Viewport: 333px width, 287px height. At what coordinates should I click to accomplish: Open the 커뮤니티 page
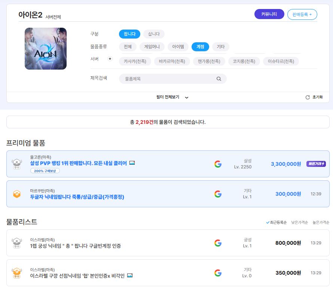click(x=269, y=14)
